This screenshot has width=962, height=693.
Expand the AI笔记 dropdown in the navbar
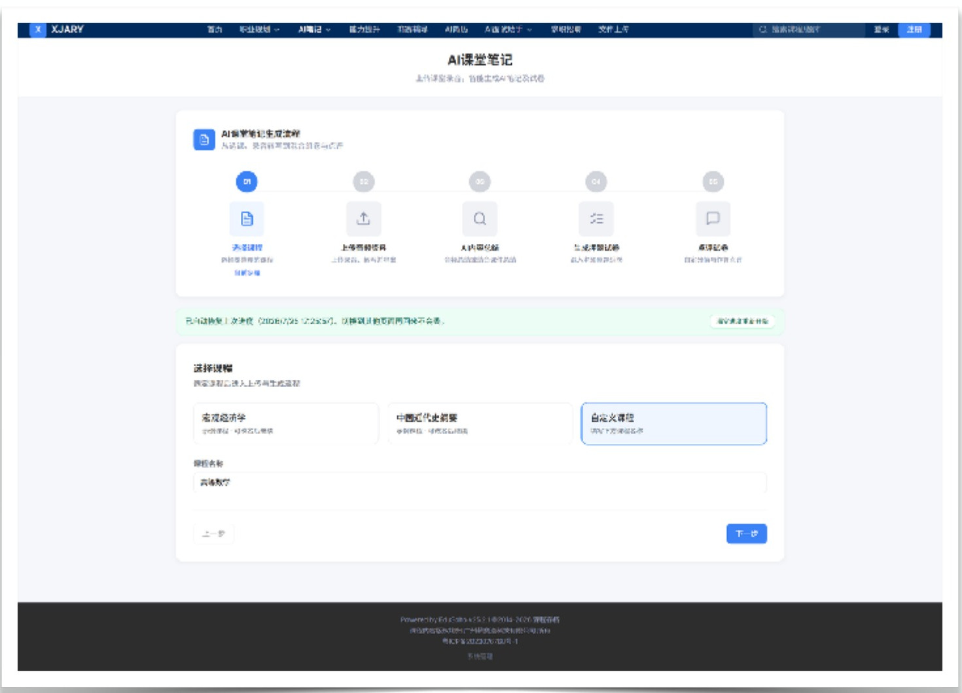pos(314,29)
